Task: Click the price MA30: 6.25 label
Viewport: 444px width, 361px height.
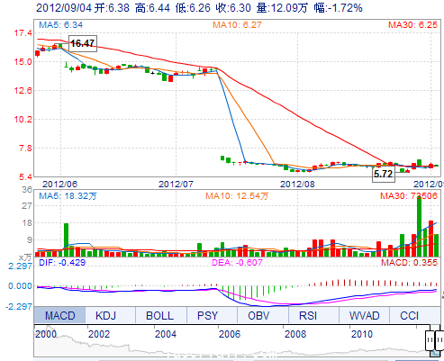Action: tap(412, 24)
